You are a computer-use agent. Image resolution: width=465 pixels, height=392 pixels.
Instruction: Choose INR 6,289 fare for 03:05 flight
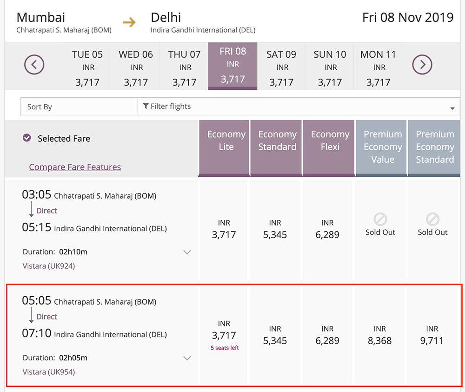point(327,229)
